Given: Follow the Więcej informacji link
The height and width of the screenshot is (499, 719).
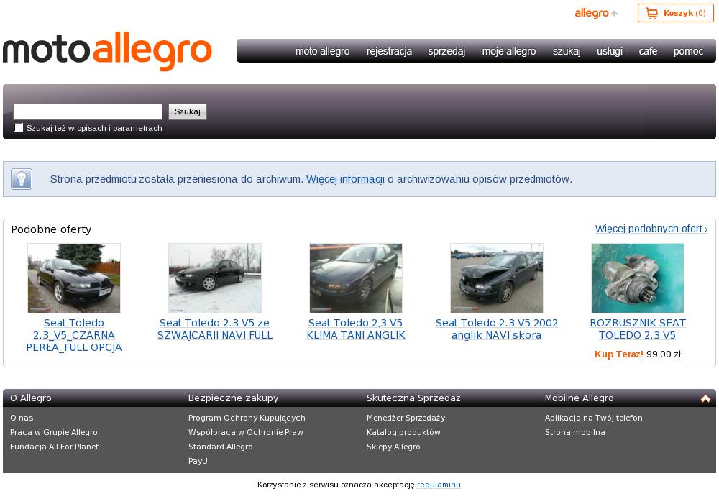Looking at the screenshot, I should (x=345, y=179).
